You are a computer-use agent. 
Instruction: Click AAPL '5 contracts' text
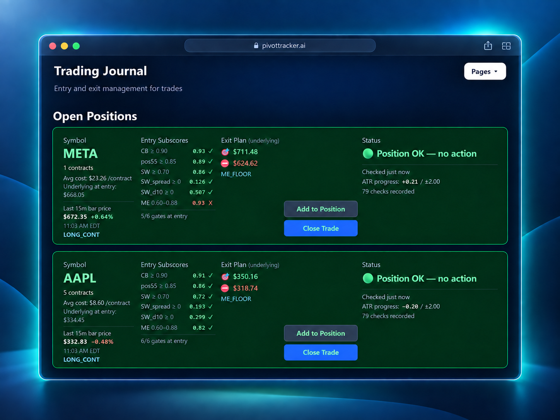(78, 293)
